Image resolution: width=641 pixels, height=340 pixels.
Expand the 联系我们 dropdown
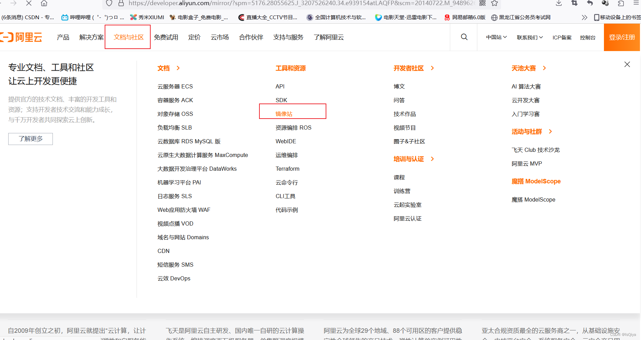point(530,37)
